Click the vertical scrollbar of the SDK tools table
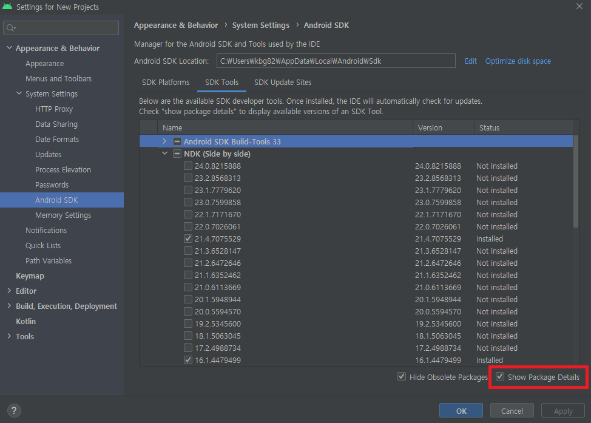 click(x=576, y=181)
